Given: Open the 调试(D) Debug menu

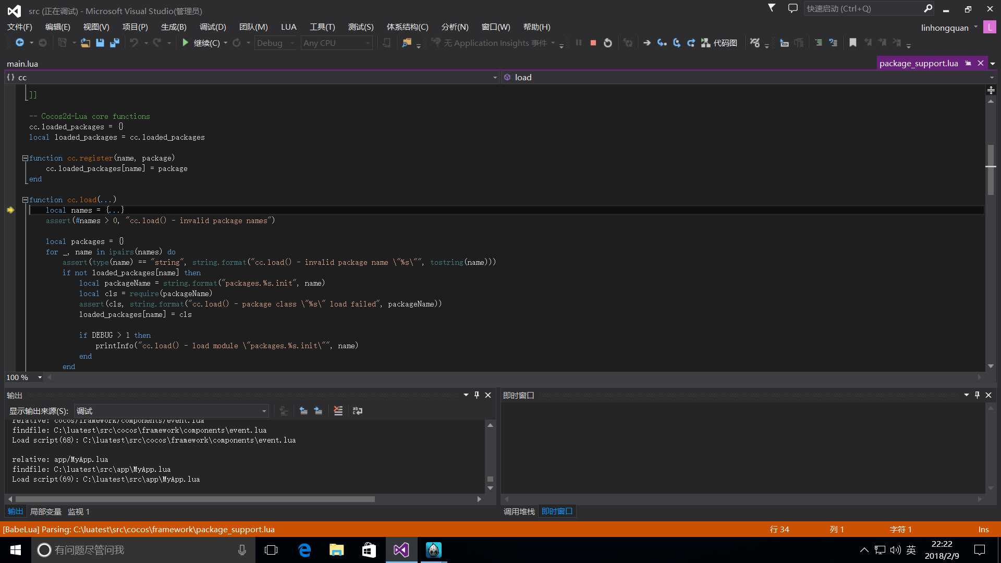Looking at the screenshot, I should 213,27.
